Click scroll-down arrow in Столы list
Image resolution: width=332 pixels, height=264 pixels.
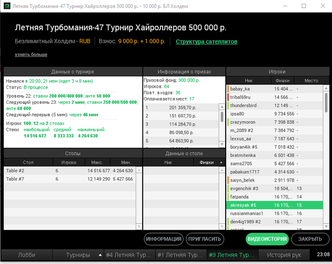[x=139, y=227]
